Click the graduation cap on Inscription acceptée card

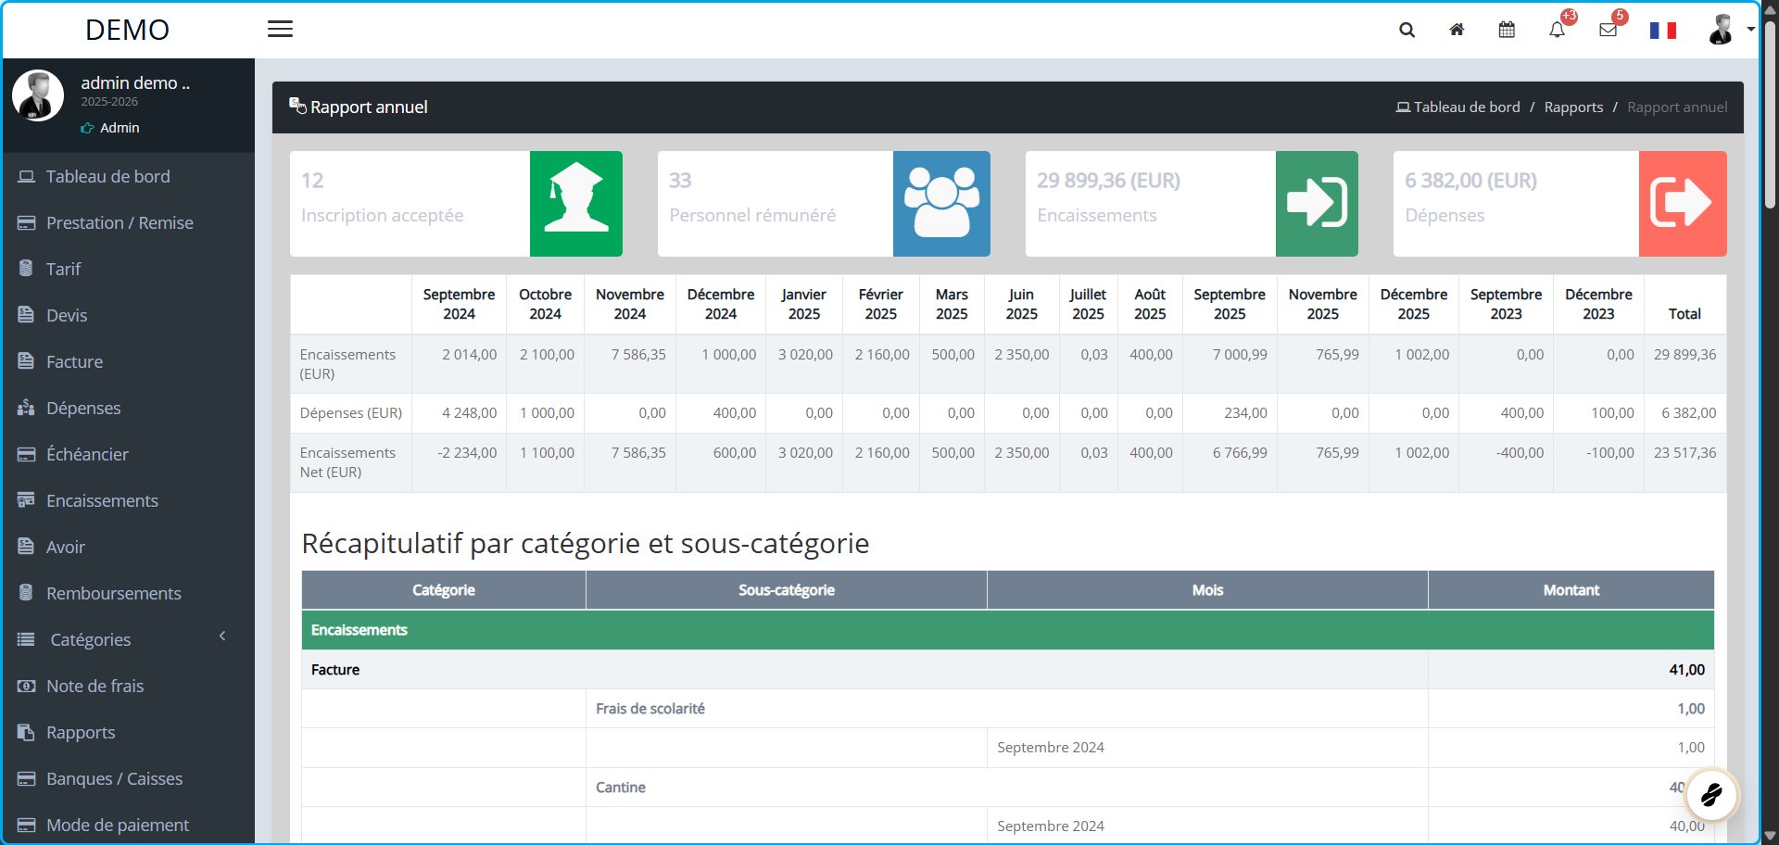click(575, 204)
